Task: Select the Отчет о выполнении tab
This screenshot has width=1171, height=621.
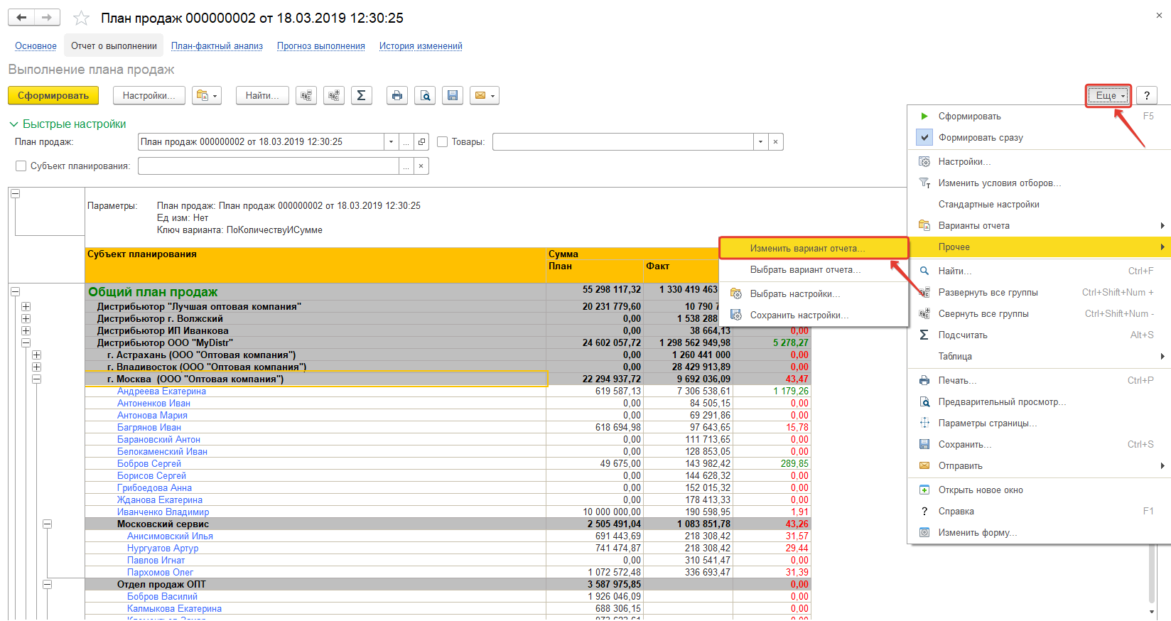Action: click(x=114, y=46)
